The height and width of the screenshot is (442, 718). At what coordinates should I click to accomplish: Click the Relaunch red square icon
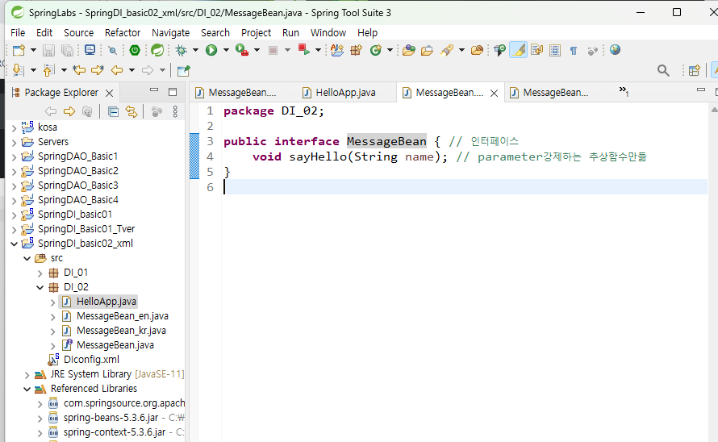(303, 49)
